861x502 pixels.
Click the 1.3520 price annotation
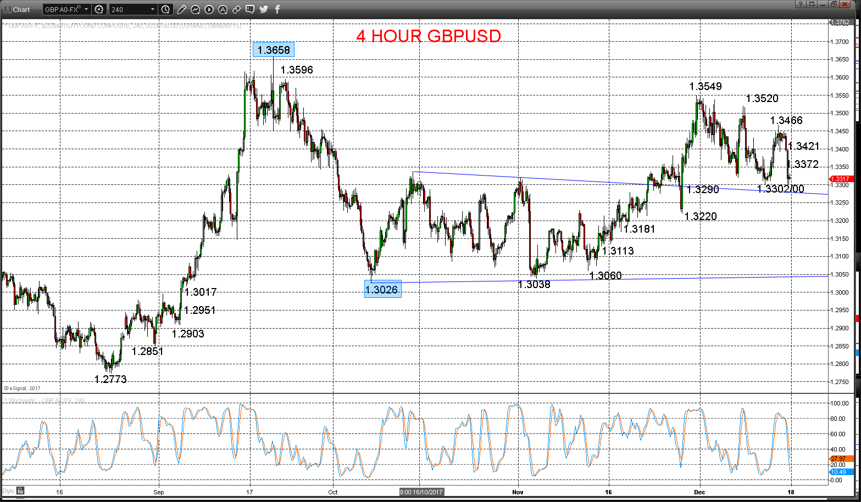[x=762, y=98]
